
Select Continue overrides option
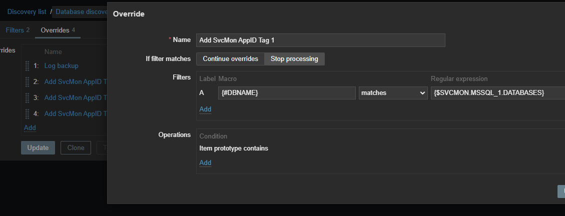tap(230, 58)
